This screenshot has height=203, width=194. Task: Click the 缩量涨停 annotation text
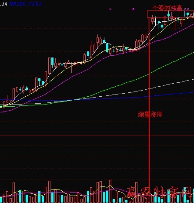click(x=150, y=115)
